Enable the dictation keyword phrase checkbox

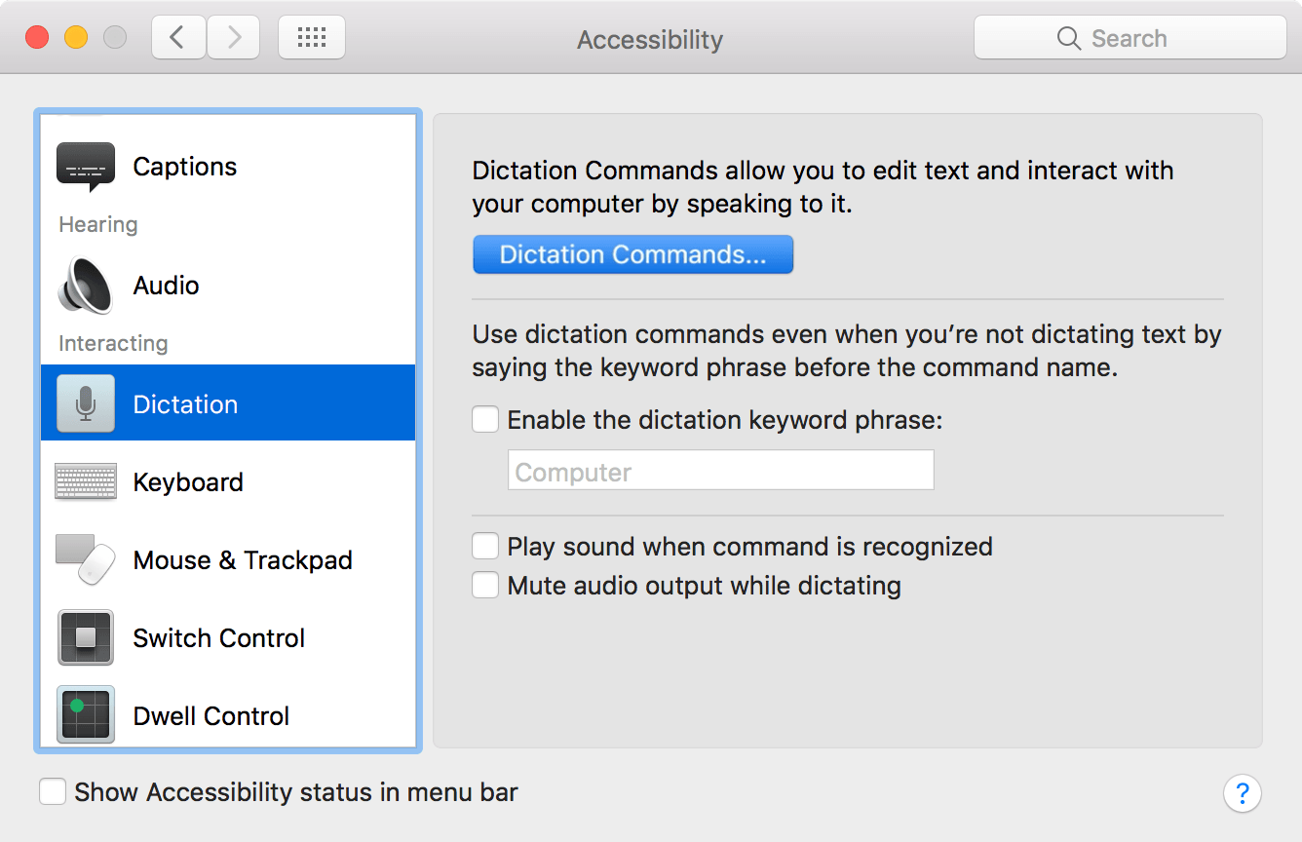pos(485,420)
